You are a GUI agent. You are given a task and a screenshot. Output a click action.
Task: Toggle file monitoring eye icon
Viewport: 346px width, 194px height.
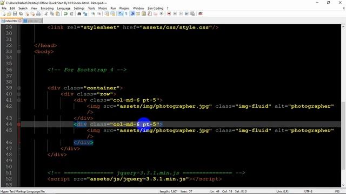pos(161,13)
